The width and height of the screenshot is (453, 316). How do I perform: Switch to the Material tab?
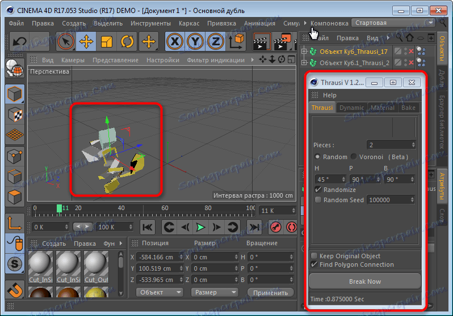point(383,108)
